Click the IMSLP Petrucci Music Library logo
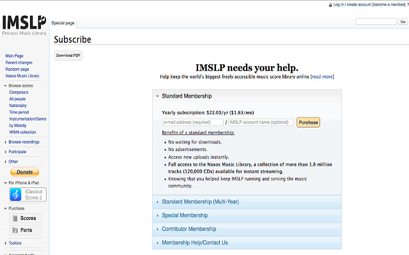 (24, 25)
